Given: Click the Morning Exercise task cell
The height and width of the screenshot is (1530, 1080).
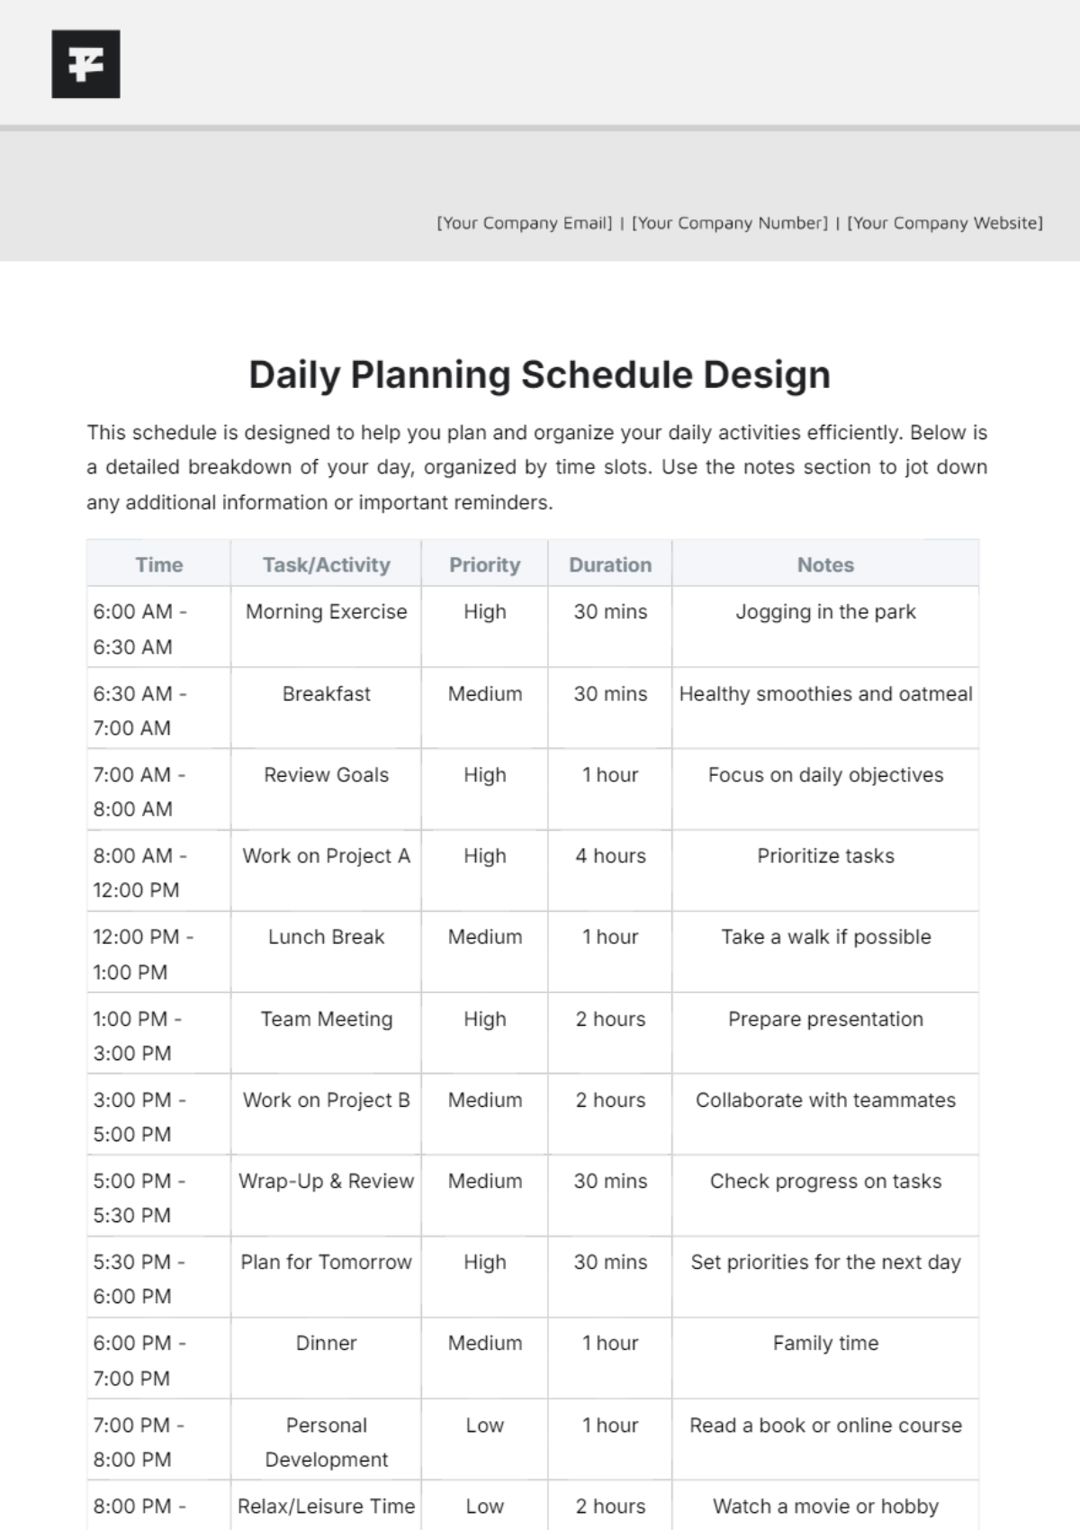Looking at the screenshot, I should (x=326, y=627).
